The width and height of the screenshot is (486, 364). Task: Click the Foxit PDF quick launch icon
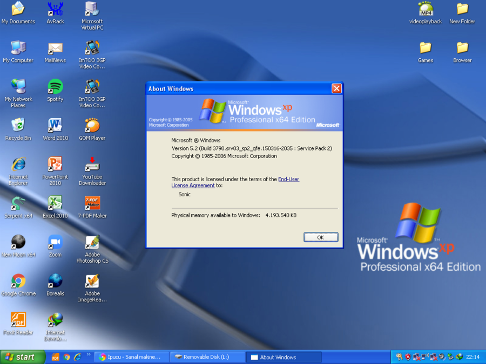click(55, 357)
